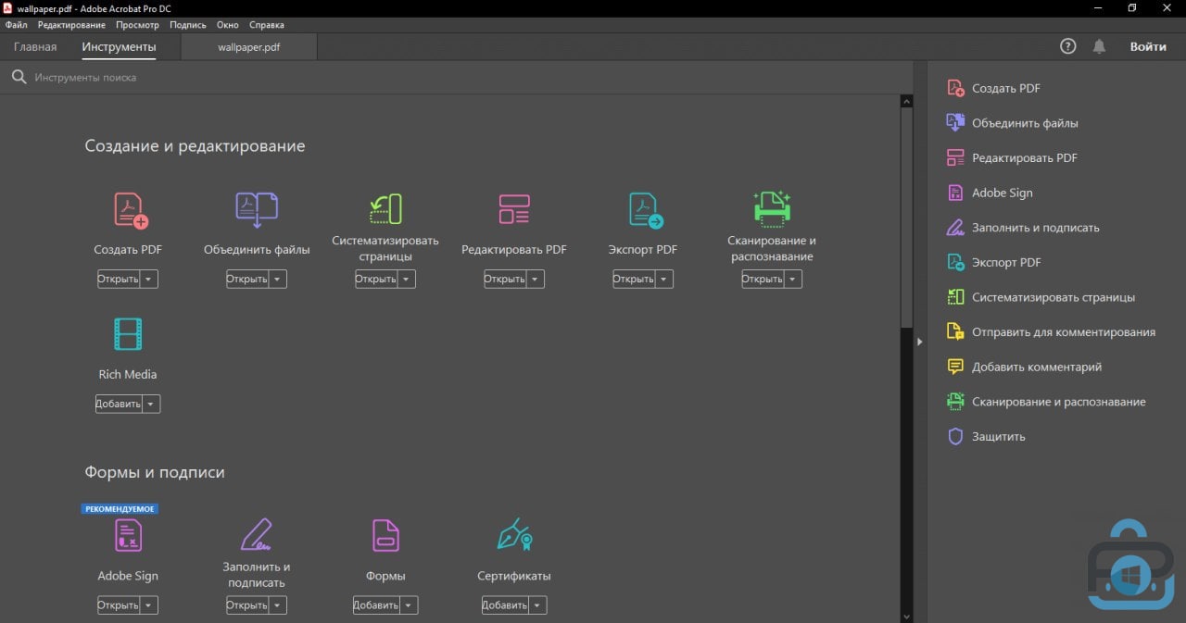1186x623 pixels.
Task: Open notifications bell icon
Action: [1100, 46]
